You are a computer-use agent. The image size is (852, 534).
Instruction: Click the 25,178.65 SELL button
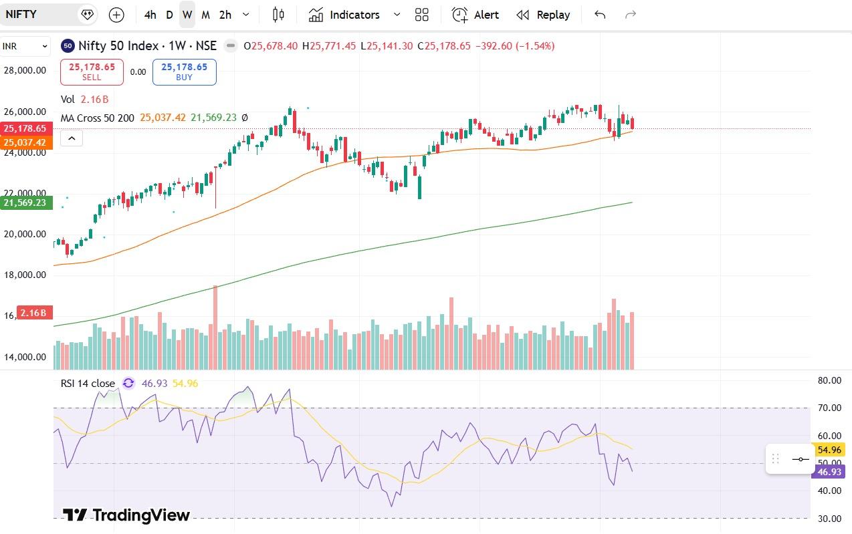92,72
